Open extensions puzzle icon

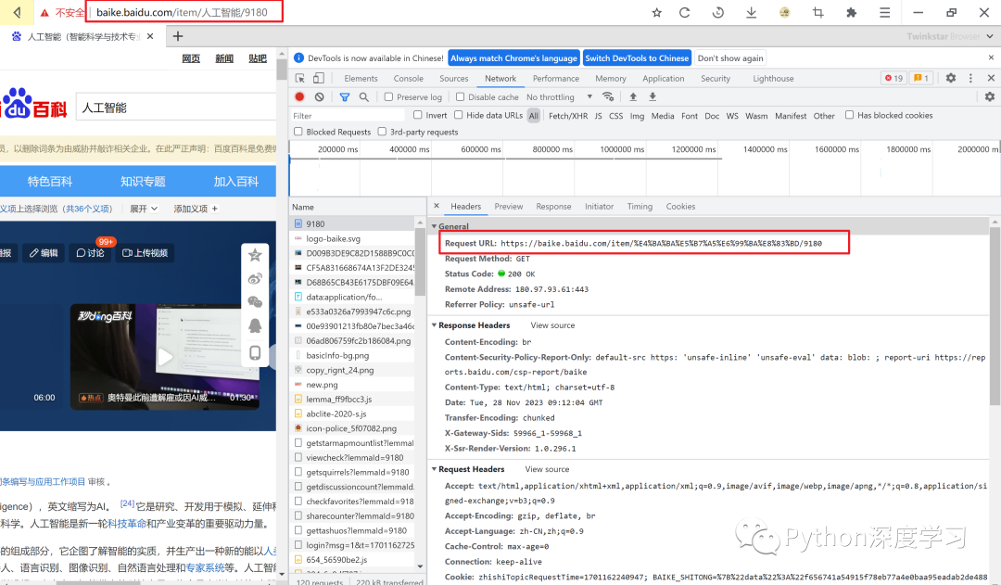click(851, 12)
